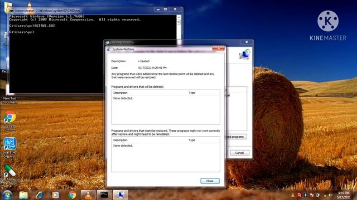The image size is (357, 200).
Task: Click System Restore dialog title icon
Action: coord(109,49)
